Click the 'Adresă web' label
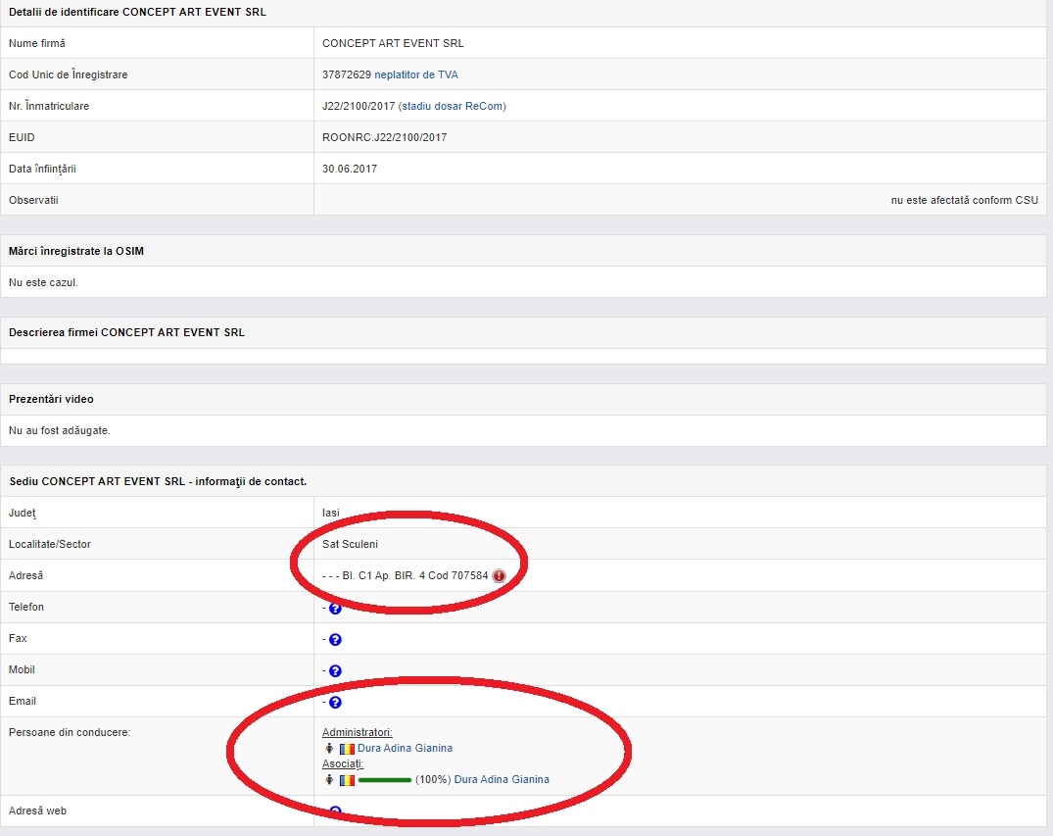Image resolution: width=1053 pixels, height=836 pixels. (x=37, y=811)
